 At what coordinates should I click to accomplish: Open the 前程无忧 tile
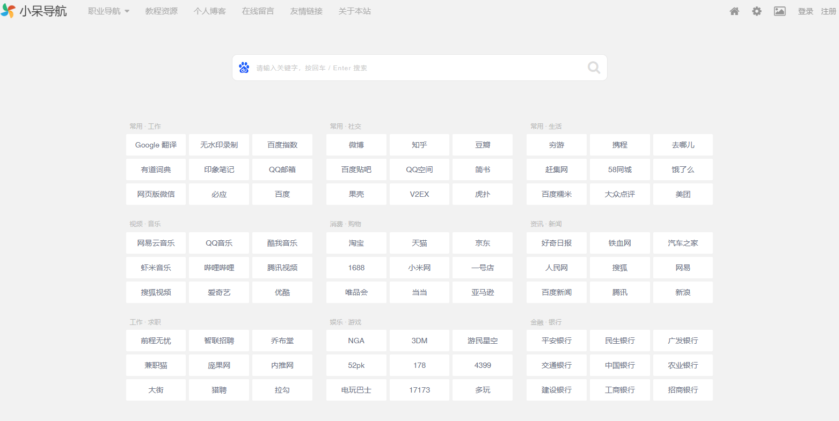pyautogui.click(x=156, y=341)
